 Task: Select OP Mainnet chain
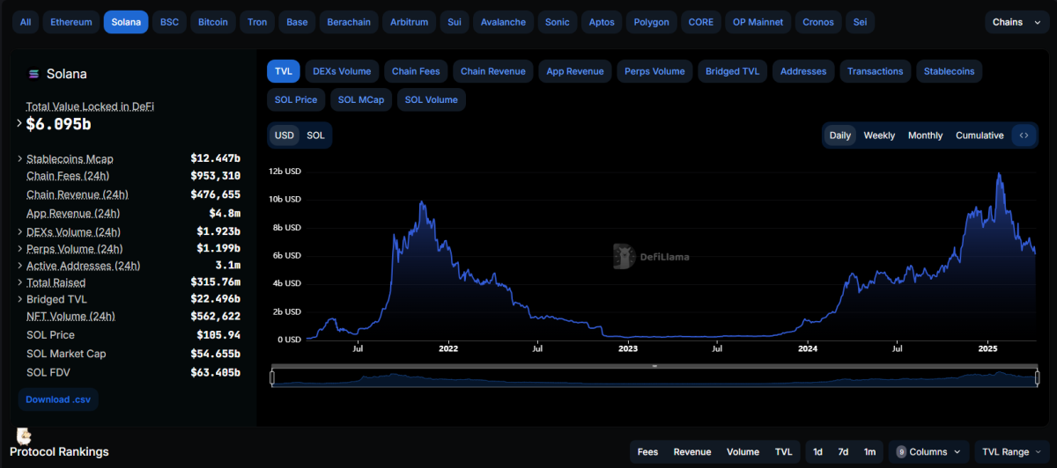758,22
